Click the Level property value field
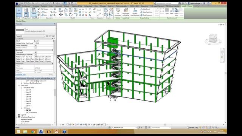242x136 pixels. click(44, 41)
